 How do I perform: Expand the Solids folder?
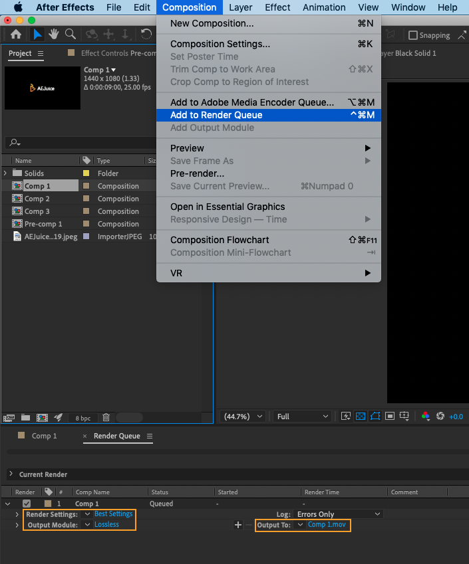tap(5, 173)
